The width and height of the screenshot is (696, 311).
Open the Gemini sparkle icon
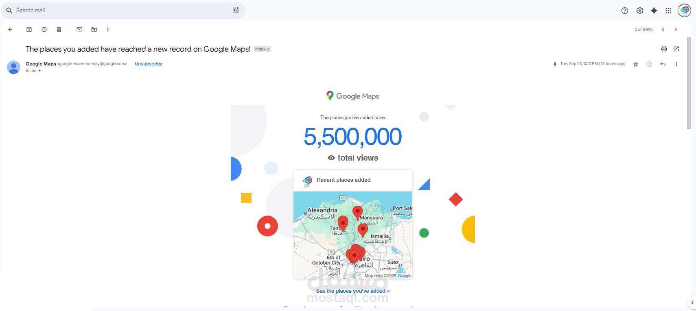pos(654,11)
